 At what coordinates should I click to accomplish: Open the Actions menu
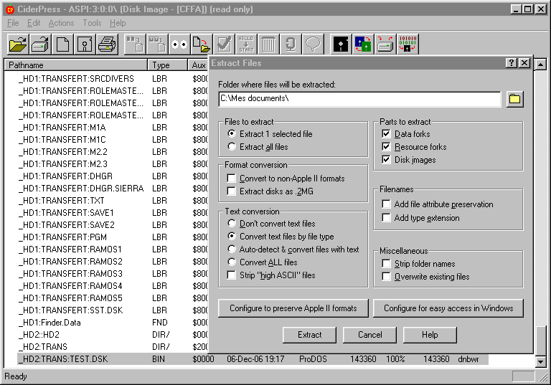(x=61, y=23)
